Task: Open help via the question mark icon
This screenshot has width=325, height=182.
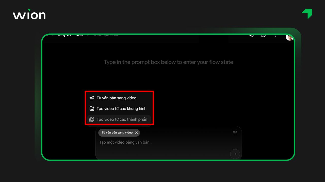Action: pos(263,35)
